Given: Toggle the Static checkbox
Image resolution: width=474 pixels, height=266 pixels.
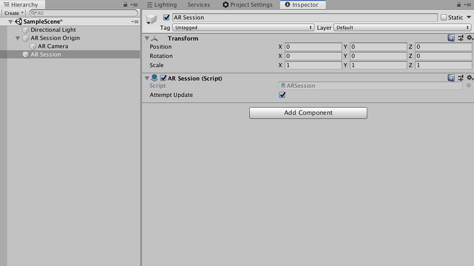Looking at the screenshot, I should pyautogui.click(x=443, y=17).
